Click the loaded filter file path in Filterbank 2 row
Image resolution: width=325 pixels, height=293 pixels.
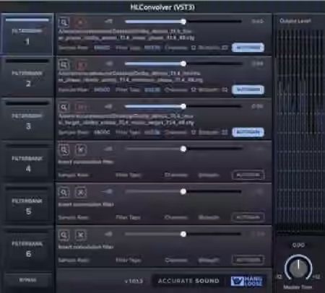tap(131, 76)
